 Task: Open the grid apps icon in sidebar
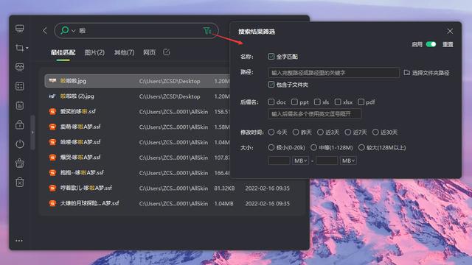pyautogui.click(x=20, y=86)
